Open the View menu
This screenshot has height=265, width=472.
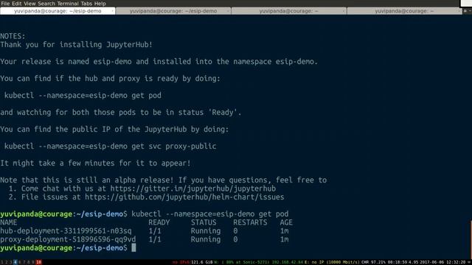tap(29, 4)
